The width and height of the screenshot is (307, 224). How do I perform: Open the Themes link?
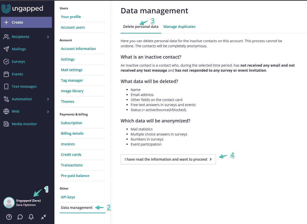coord(68,102)
